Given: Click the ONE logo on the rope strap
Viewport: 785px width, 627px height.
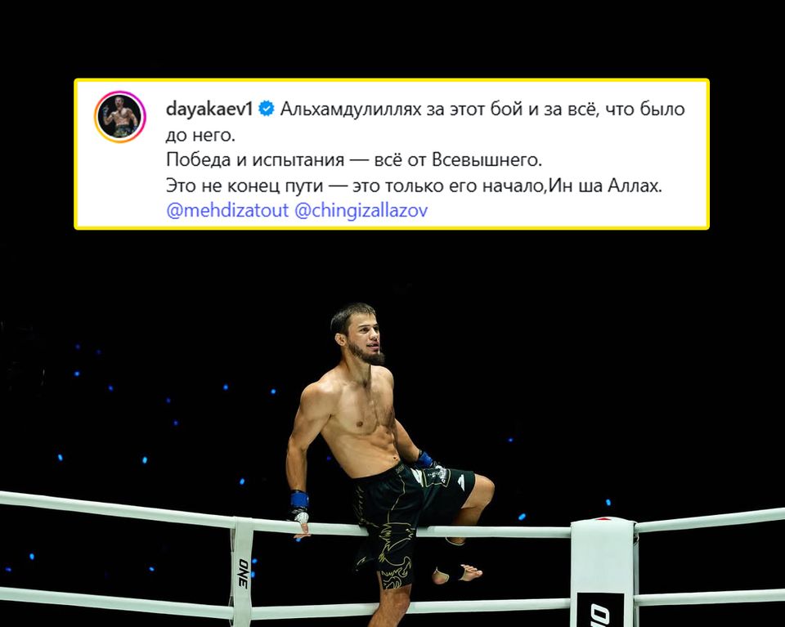Looking at the screenshot, I should [x=244, y=574].
